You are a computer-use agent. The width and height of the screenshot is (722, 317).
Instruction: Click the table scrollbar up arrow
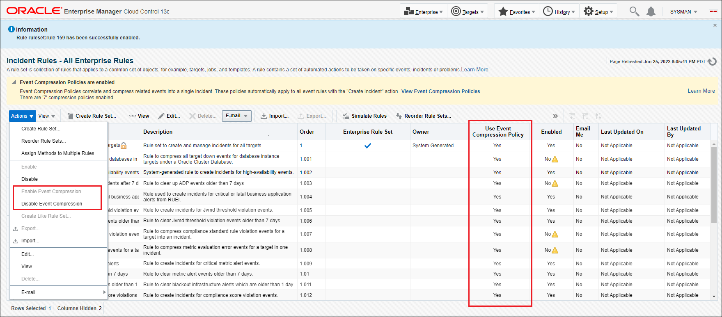coord(714,144)
